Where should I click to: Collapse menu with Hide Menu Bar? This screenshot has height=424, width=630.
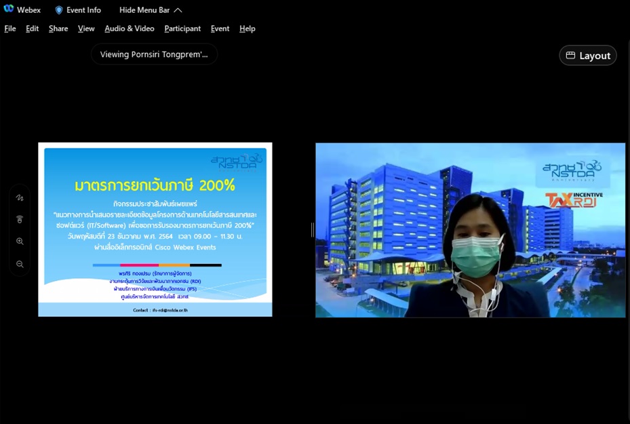coord(151,10)
